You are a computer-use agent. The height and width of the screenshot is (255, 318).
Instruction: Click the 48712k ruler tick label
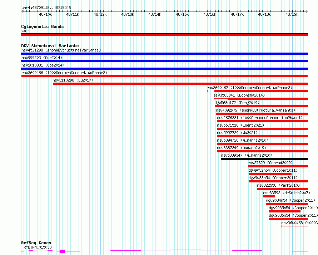(100, 14)
